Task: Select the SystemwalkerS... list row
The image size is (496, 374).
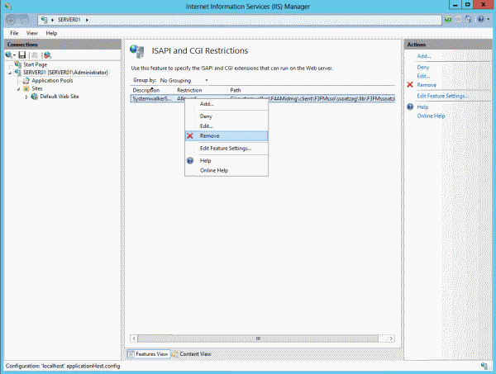Action: tap(263, 98)
